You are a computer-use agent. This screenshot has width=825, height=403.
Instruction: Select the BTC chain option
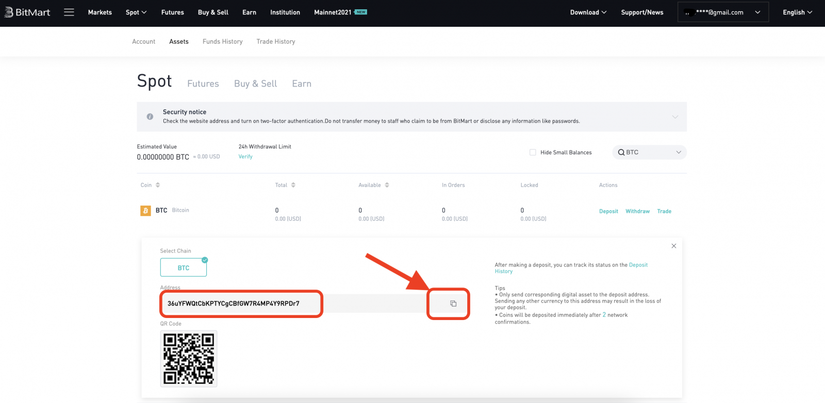coord(184,268)
